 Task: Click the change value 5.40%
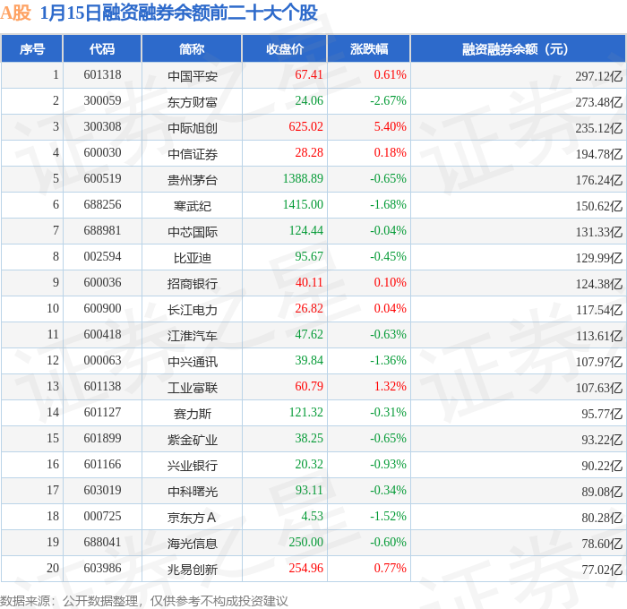390,127
